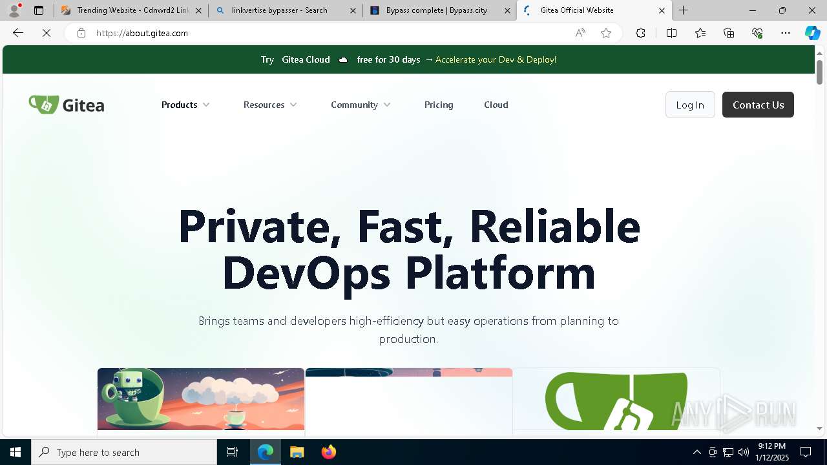The image size is (827, 465).
Task: Follow the Accelerate your Dev & Deploy link
Action: (x=496, y=59)
